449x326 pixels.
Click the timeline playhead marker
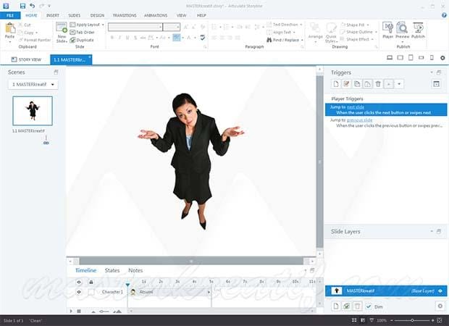[127, 285]
